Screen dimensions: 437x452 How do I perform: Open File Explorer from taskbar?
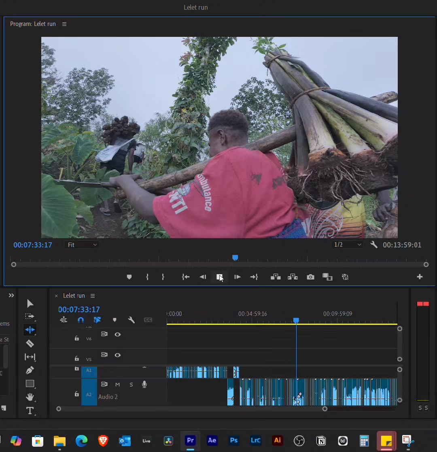(x=59, y=441)
